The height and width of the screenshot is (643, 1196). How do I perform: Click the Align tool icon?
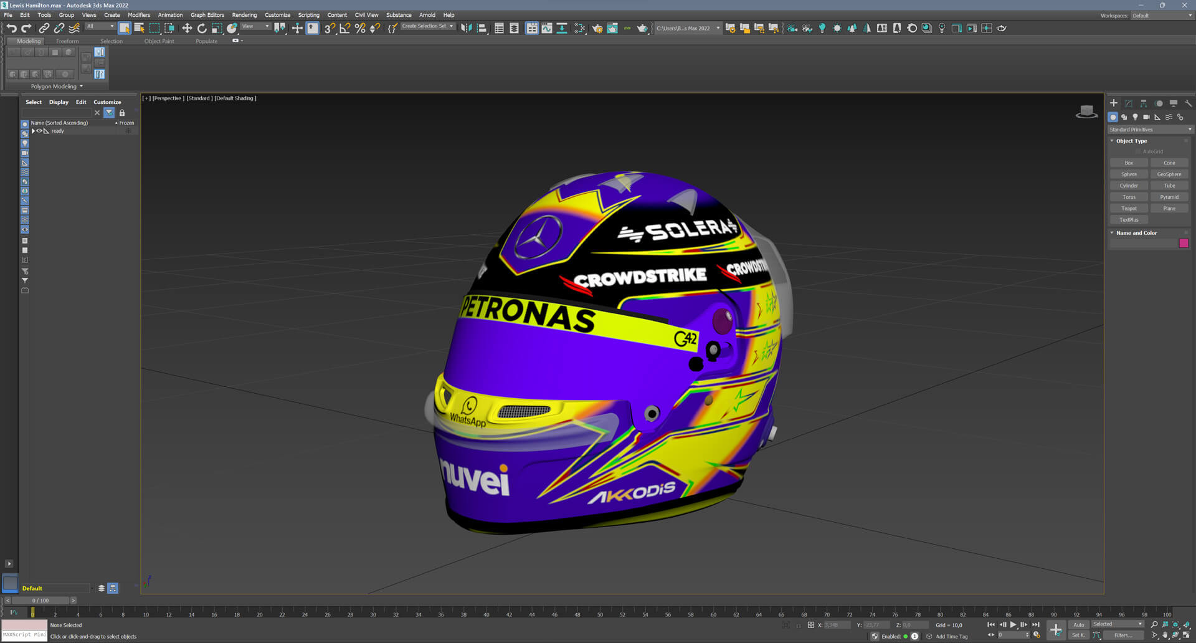pos(482,28)
